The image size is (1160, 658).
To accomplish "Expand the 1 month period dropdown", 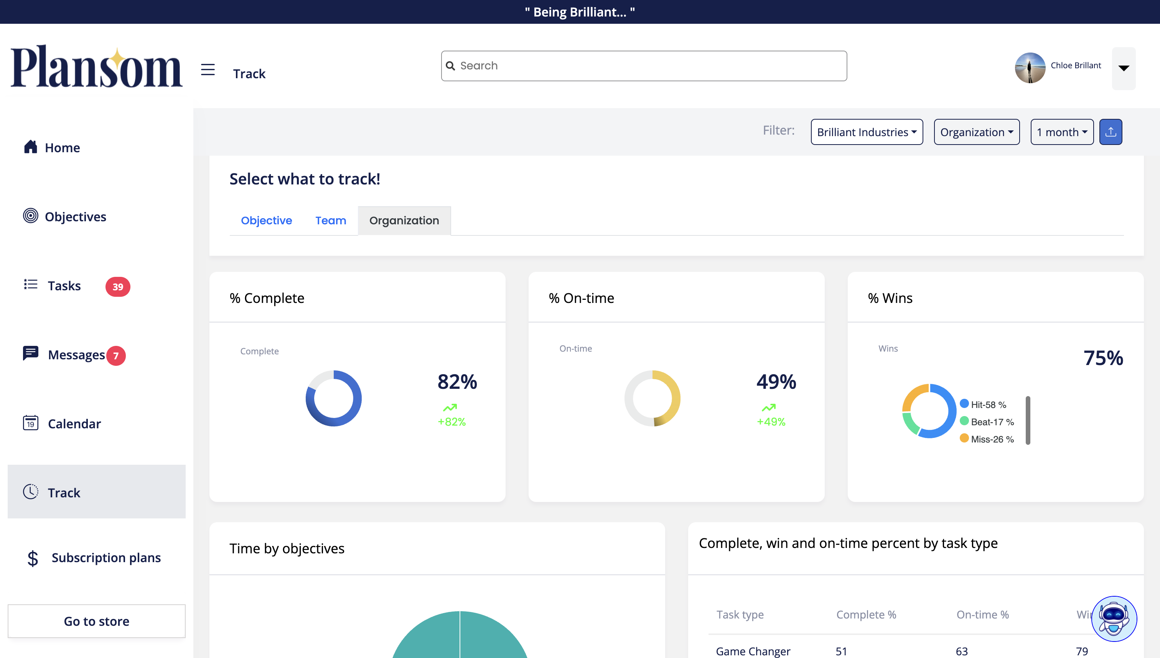I will (x=1061, y=132).
